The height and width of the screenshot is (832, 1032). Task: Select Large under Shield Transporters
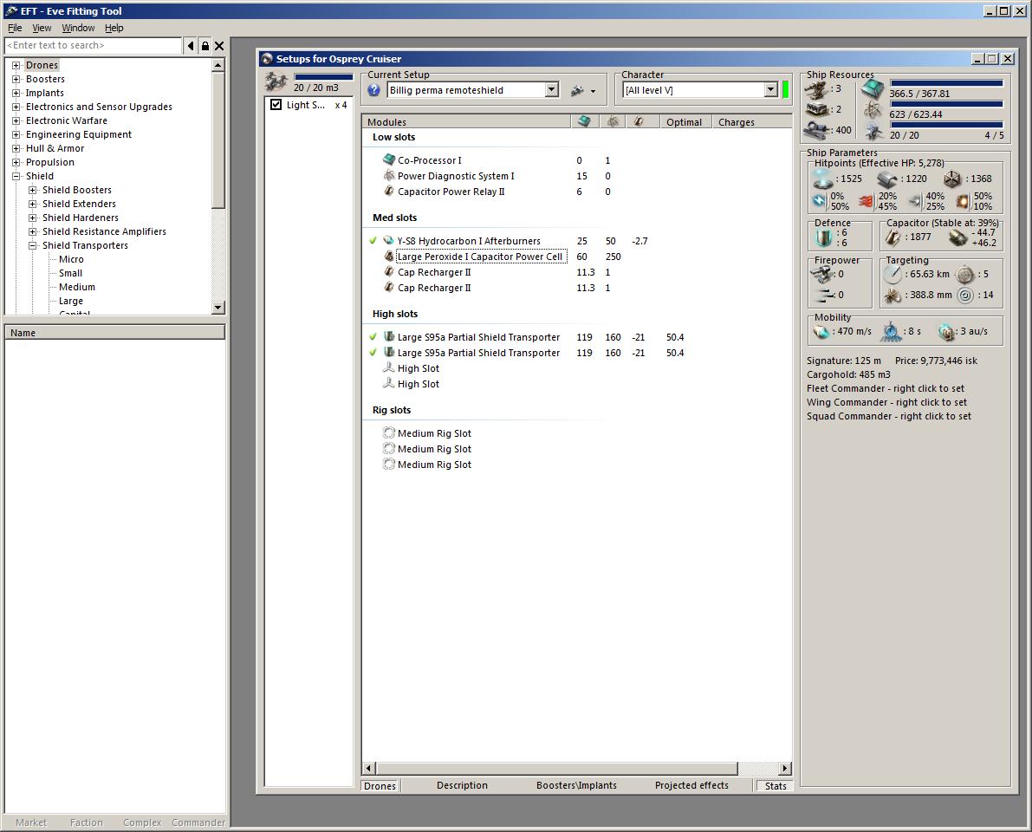click(x=70, y=301)
